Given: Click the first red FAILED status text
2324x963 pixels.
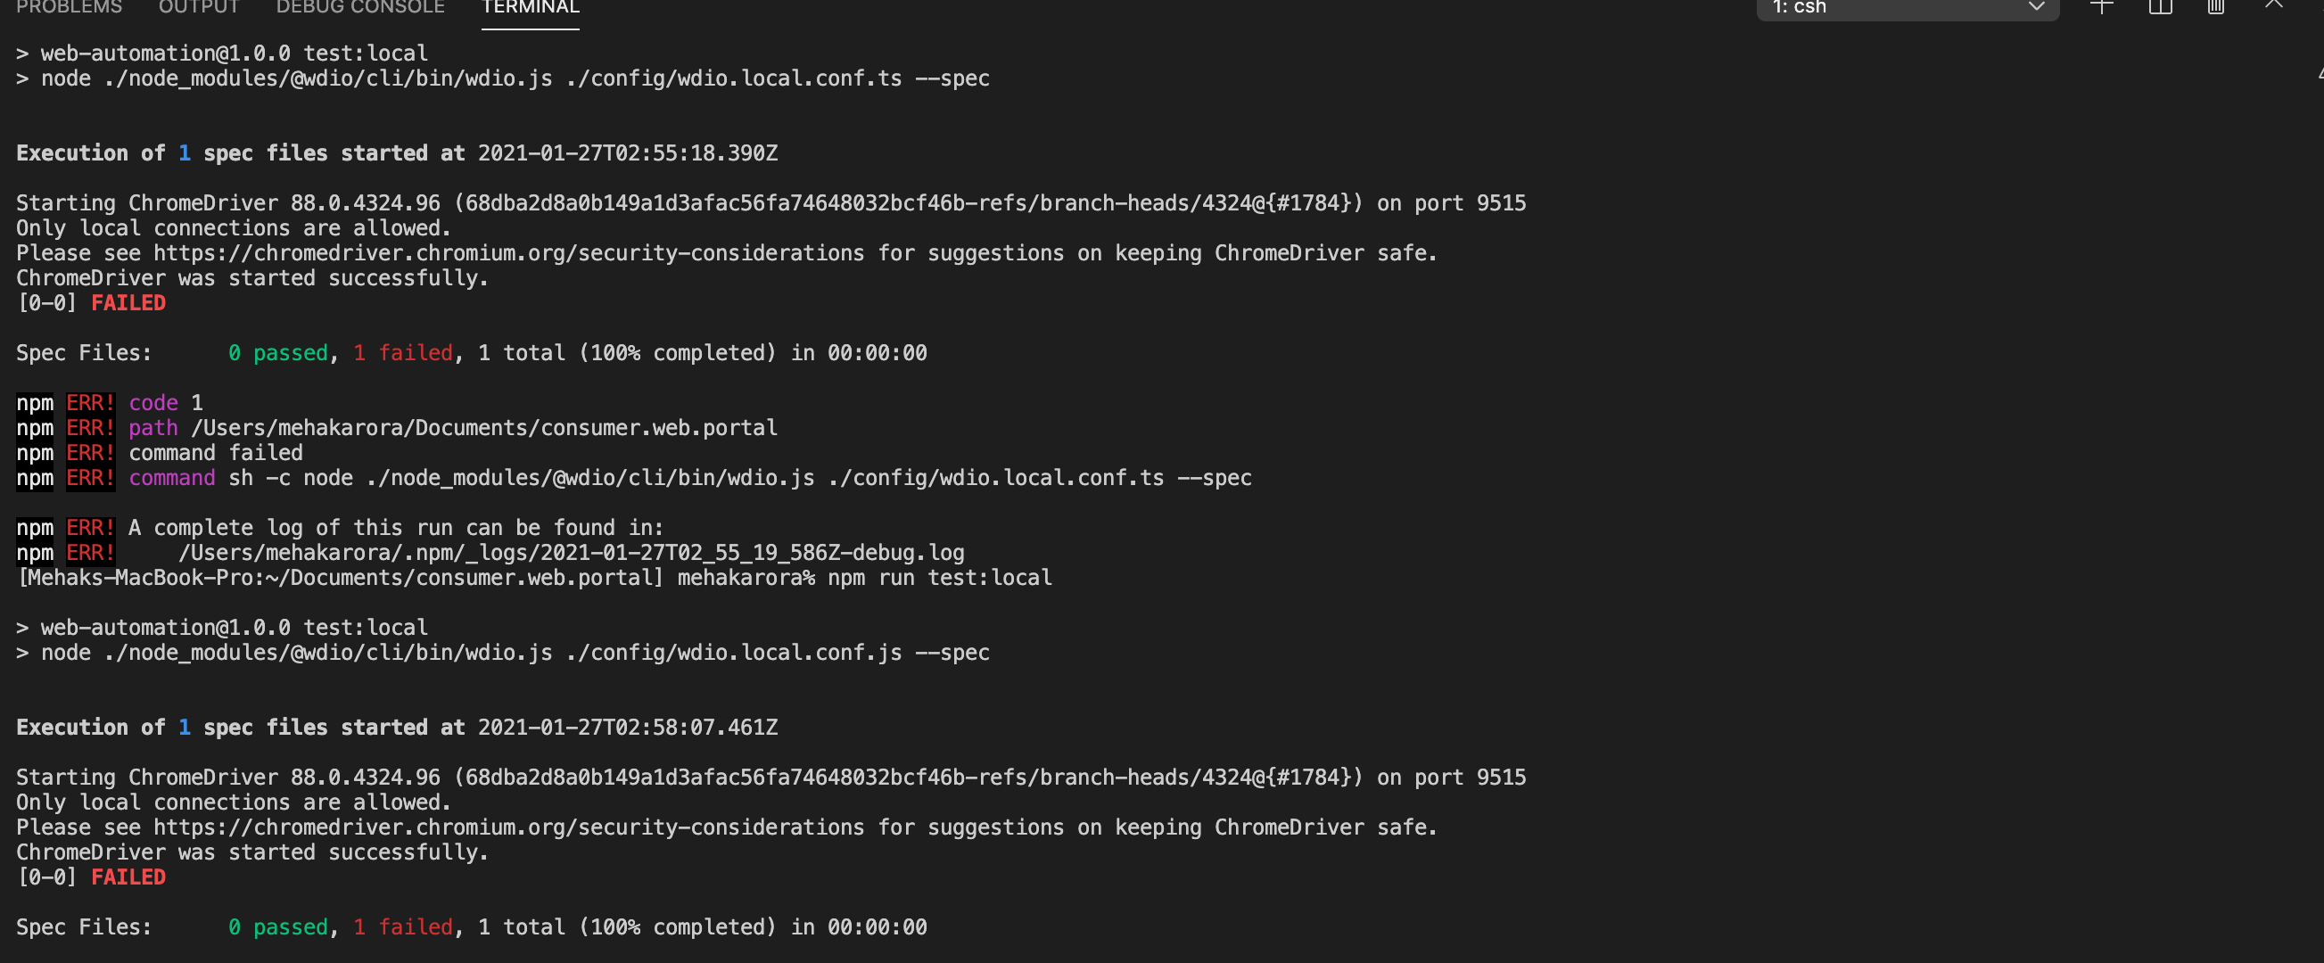Looking at the screenshot, I should (128, 303).
